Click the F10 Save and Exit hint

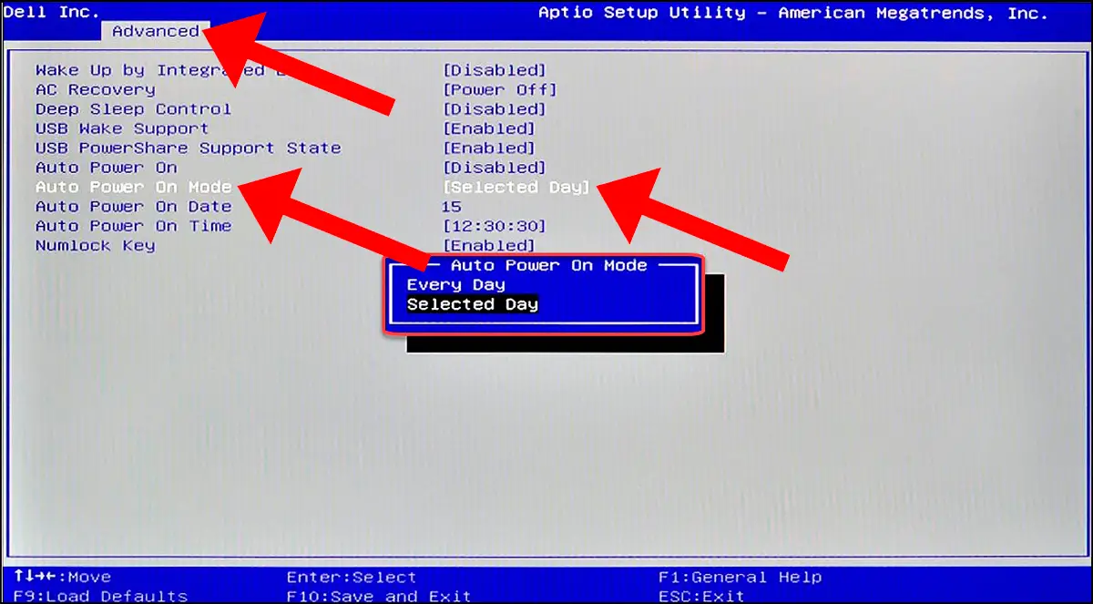coord(379,597)
